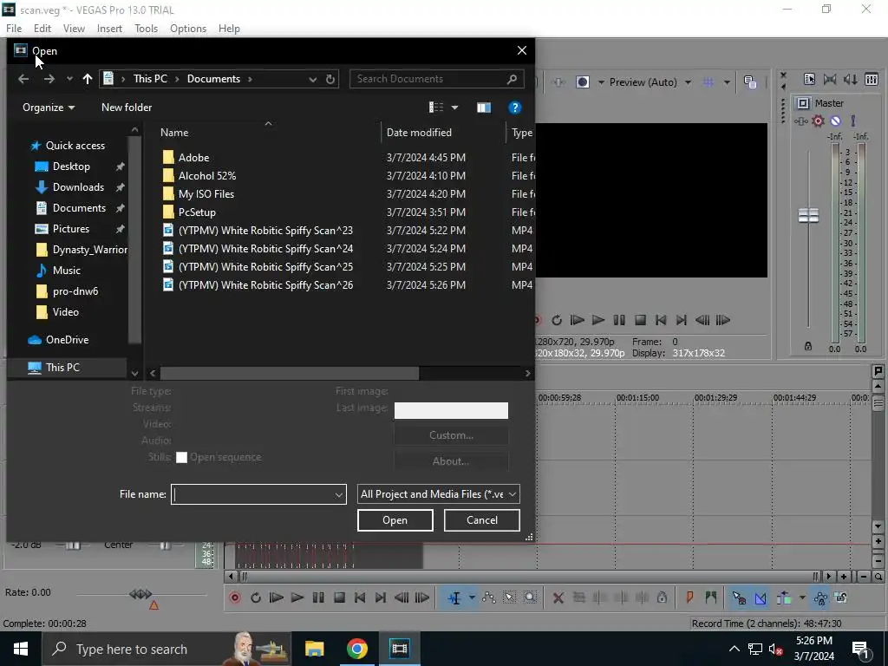Click the Record button in the timeline transport bar

coord(235,597)
